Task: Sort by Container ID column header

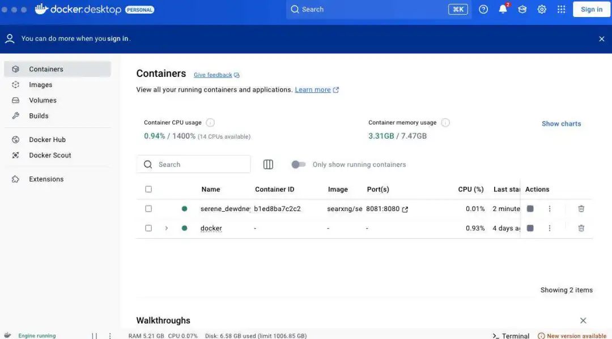Action: (x=274, y=190)
